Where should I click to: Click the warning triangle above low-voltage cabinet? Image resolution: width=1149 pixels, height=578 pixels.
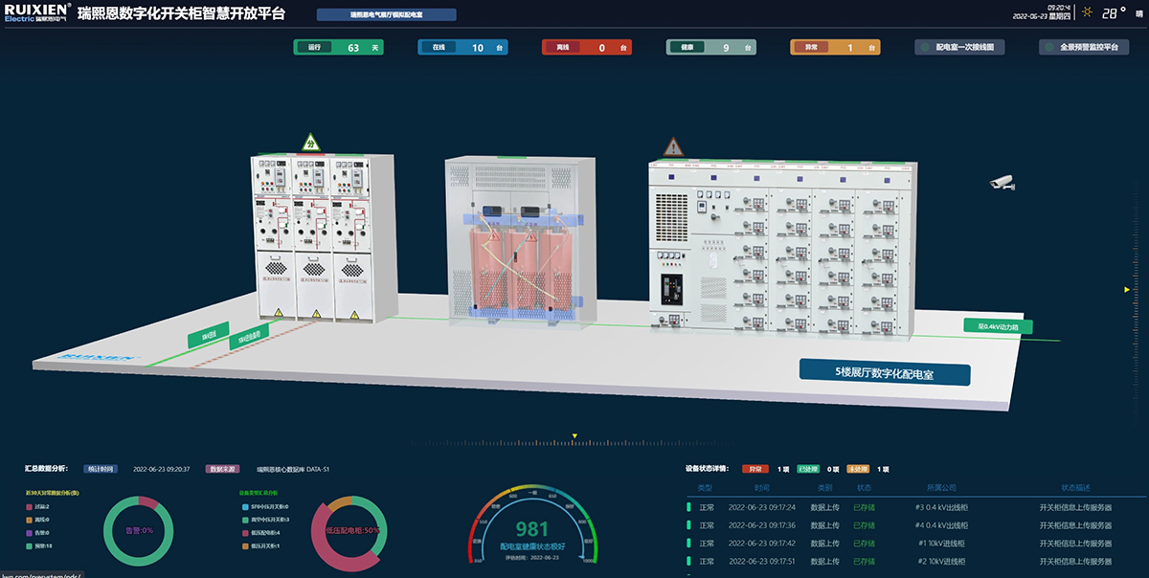click(x=674, y=146)
